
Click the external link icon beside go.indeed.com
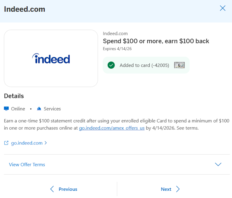pyautogui.click(x=6, y=143)
